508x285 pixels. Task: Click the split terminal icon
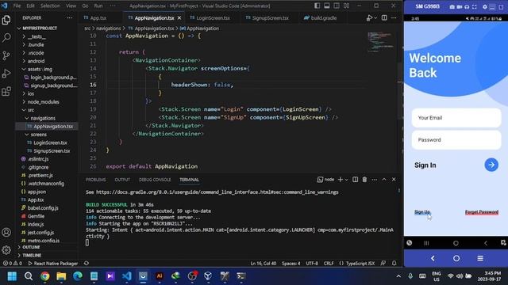[x=355, y=180]
